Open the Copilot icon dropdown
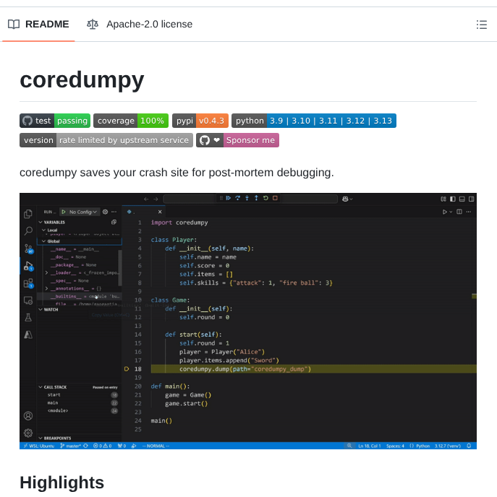 347,199
